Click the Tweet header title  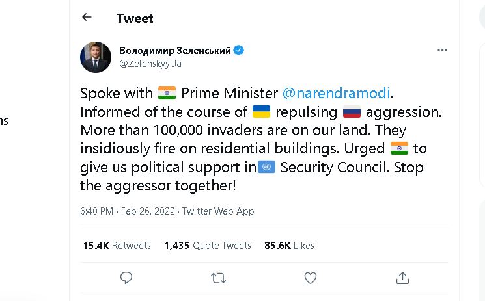tap(135, 18)
